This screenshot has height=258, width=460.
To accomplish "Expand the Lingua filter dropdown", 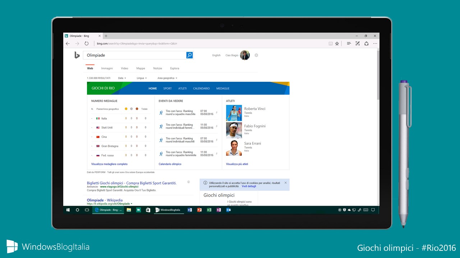I will click(142, 78).
